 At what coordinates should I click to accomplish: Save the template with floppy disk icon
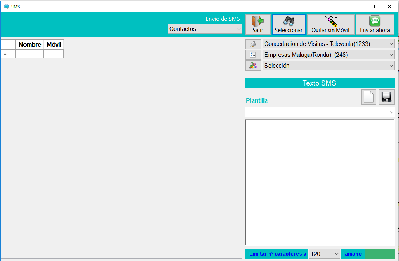386,97
